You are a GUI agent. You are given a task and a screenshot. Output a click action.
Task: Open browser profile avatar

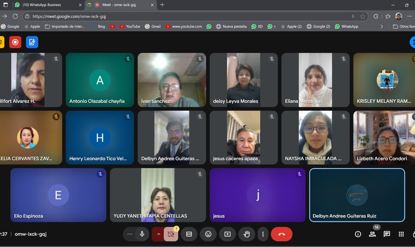(399, 16)
